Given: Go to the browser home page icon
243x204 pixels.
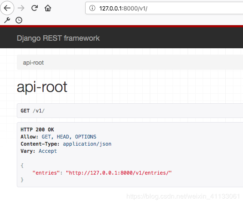Looking at the screenshot, I should (48, 8).
